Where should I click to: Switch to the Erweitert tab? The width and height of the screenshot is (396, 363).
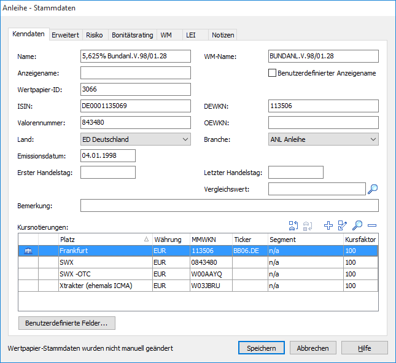click(x=65, y=35)
